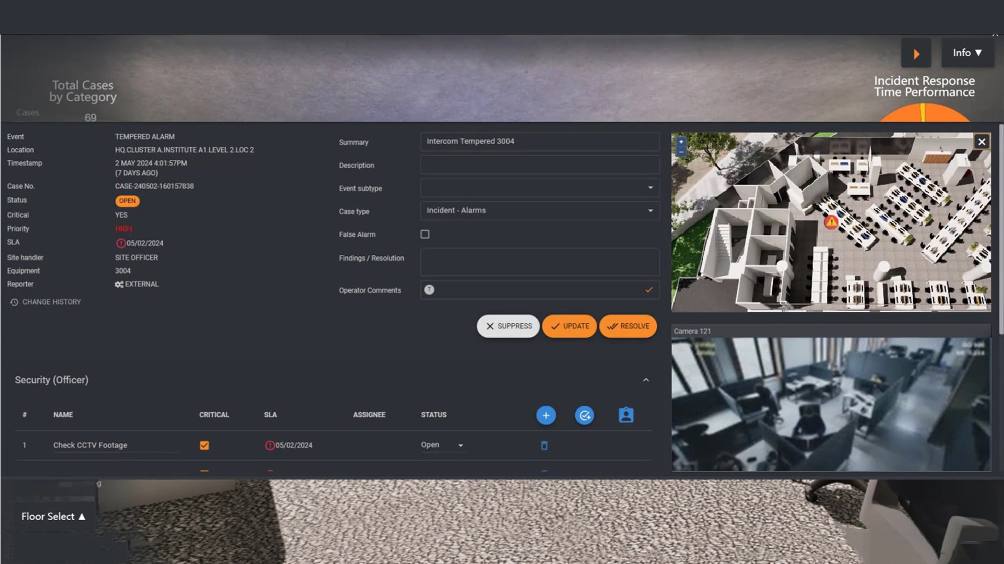Click the orange play arrow icon
The height and width of the screenshot is (564, 1004).
coord(916,54)
